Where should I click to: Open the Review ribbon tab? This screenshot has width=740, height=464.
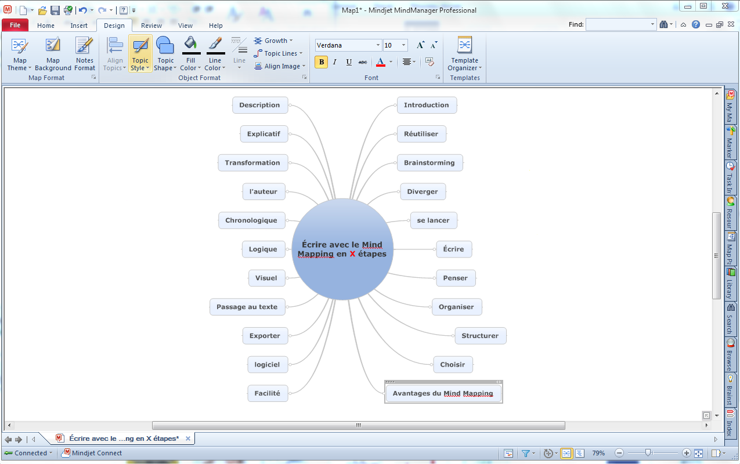click(151, 26)
